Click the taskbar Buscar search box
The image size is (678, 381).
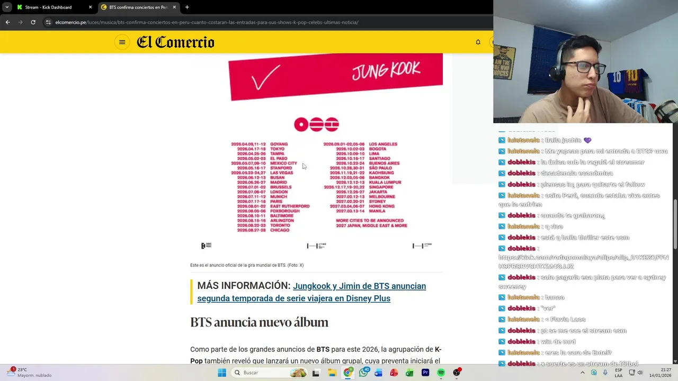270,373
